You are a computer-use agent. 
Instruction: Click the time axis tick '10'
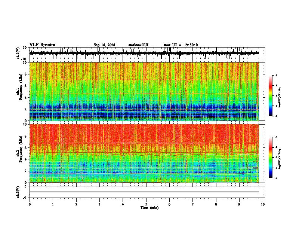(263, 204)
